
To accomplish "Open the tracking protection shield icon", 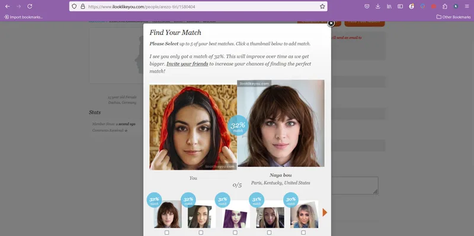I will pyautogui.click(x=75, y=7).
